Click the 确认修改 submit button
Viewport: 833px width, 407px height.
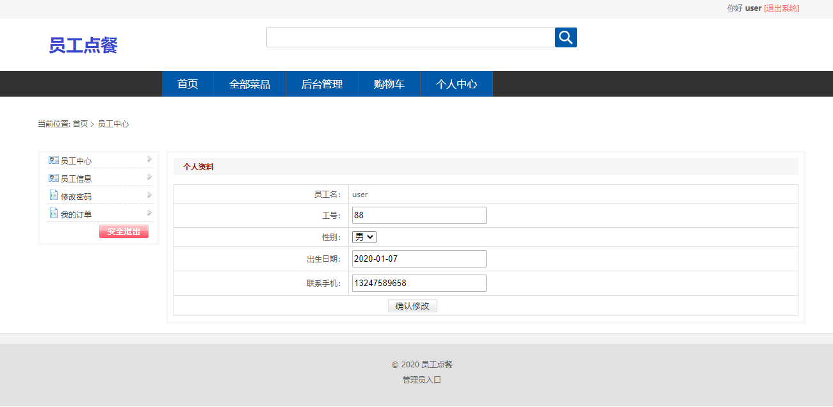point(412,305)
